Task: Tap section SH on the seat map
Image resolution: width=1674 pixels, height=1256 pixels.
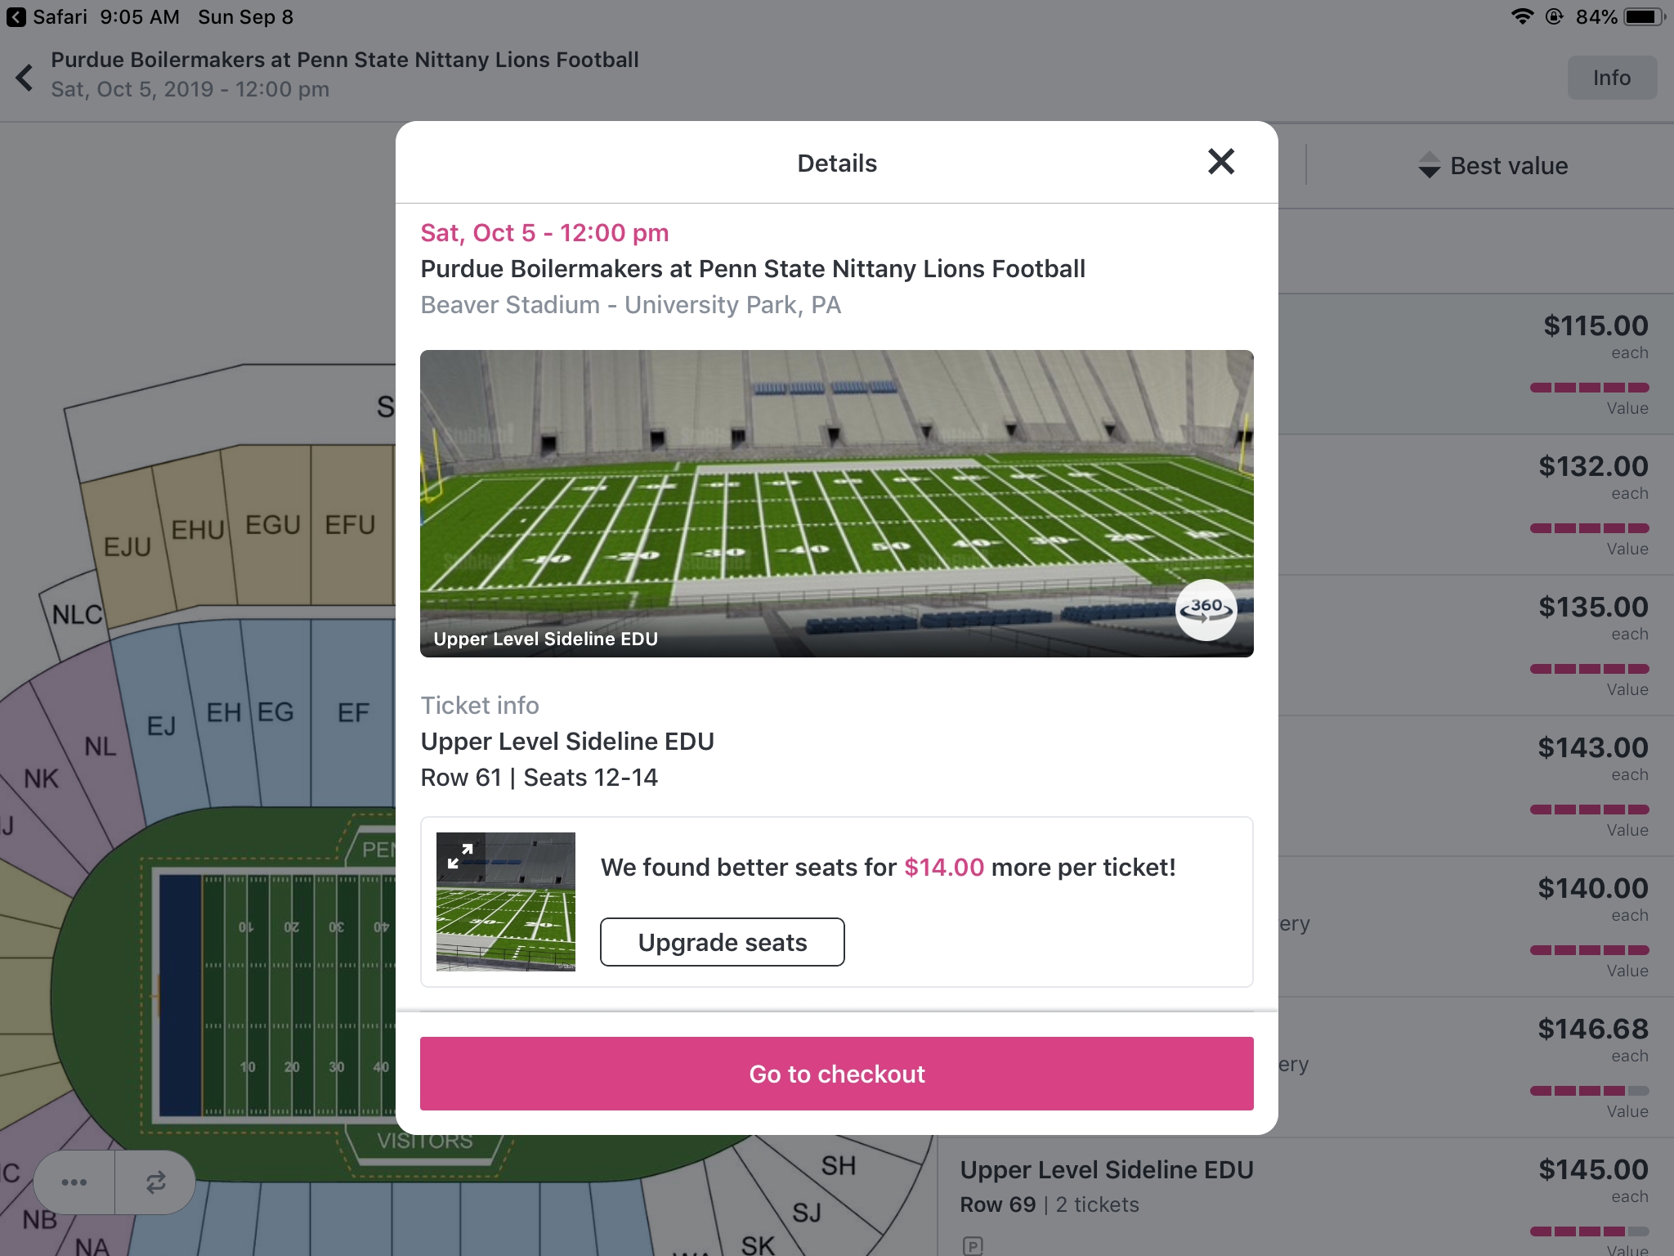Action: tap(838, 1165)
